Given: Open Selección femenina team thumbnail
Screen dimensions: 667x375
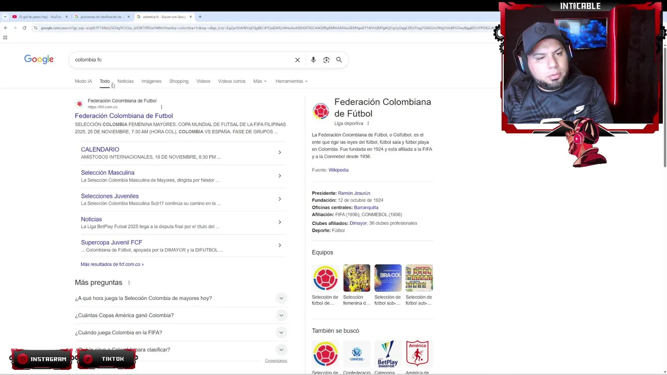Looking at the screenshot, I should tap(356, 278).
